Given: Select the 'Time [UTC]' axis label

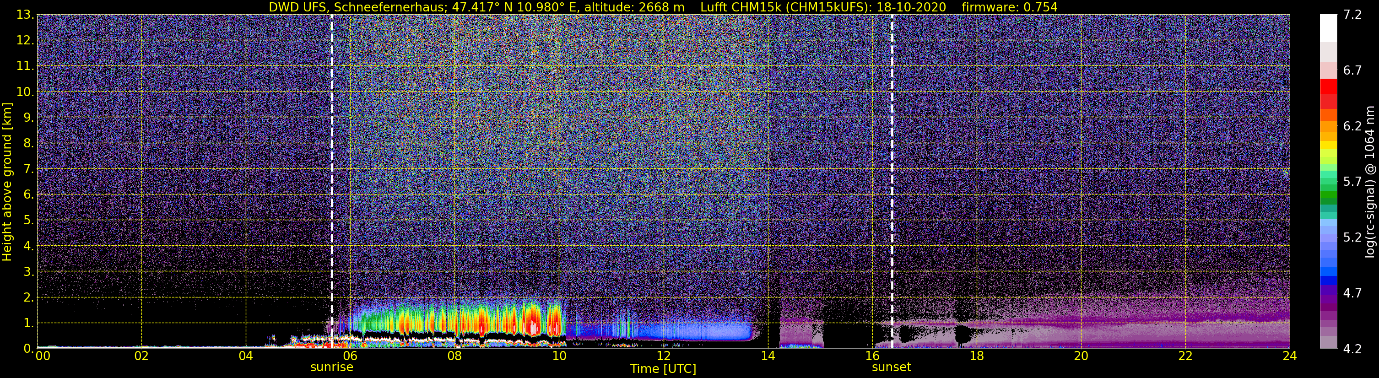Looking at the screenshot, I should (663, 369).
